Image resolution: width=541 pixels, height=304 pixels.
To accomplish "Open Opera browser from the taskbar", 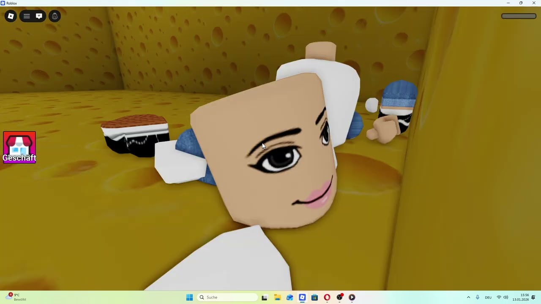I will click(x=327, y=297).
